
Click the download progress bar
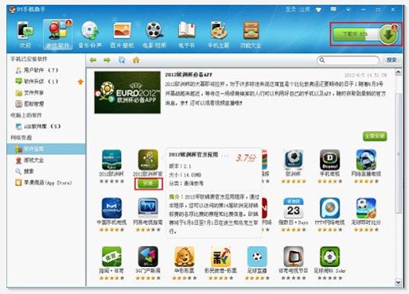click(356, 34)
